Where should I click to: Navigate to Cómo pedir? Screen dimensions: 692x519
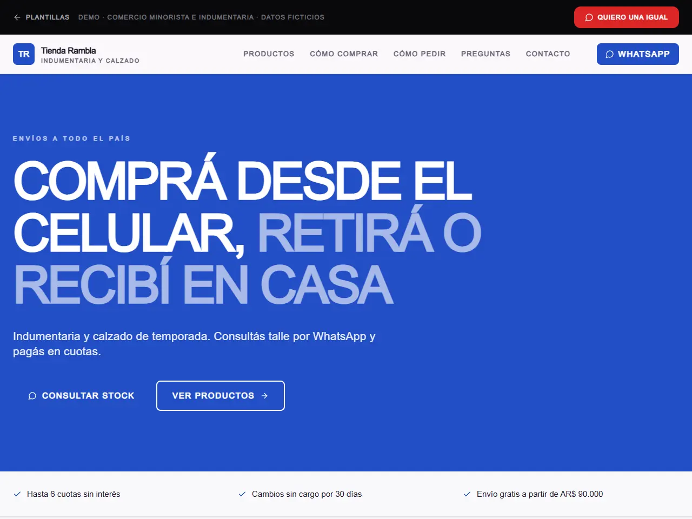pos(420,54)
